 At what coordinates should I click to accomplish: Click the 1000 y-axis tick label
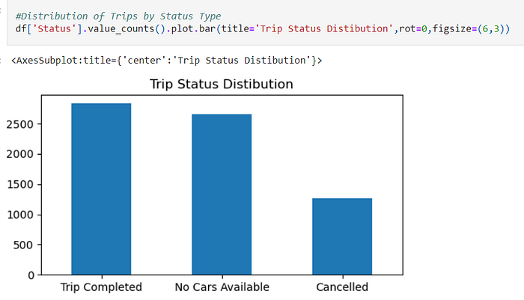click(20, 215)
